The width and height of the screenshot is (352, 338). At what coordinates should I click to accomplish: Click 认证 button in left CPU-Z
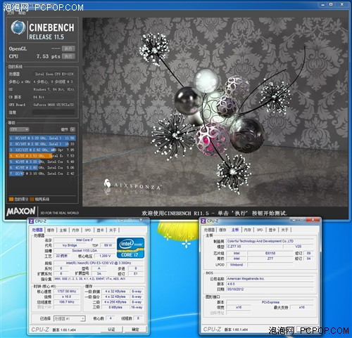coord(111,330)
